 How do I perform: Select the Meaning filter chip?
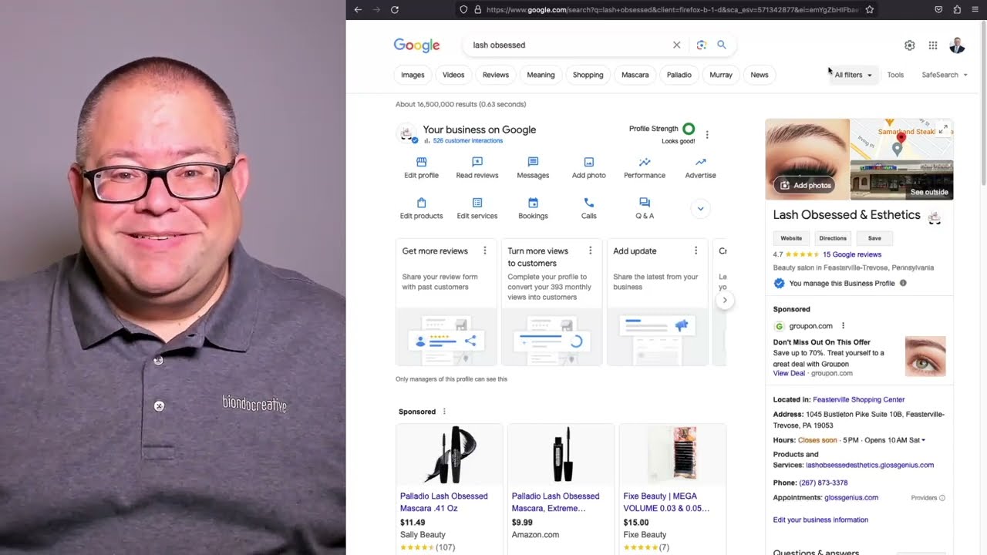point(541,75)
